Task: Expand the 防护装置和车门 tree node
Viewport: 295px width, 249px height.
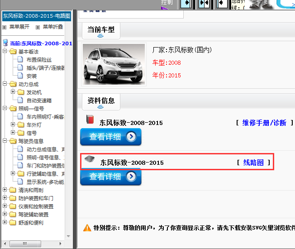Action: pos(5,198)
